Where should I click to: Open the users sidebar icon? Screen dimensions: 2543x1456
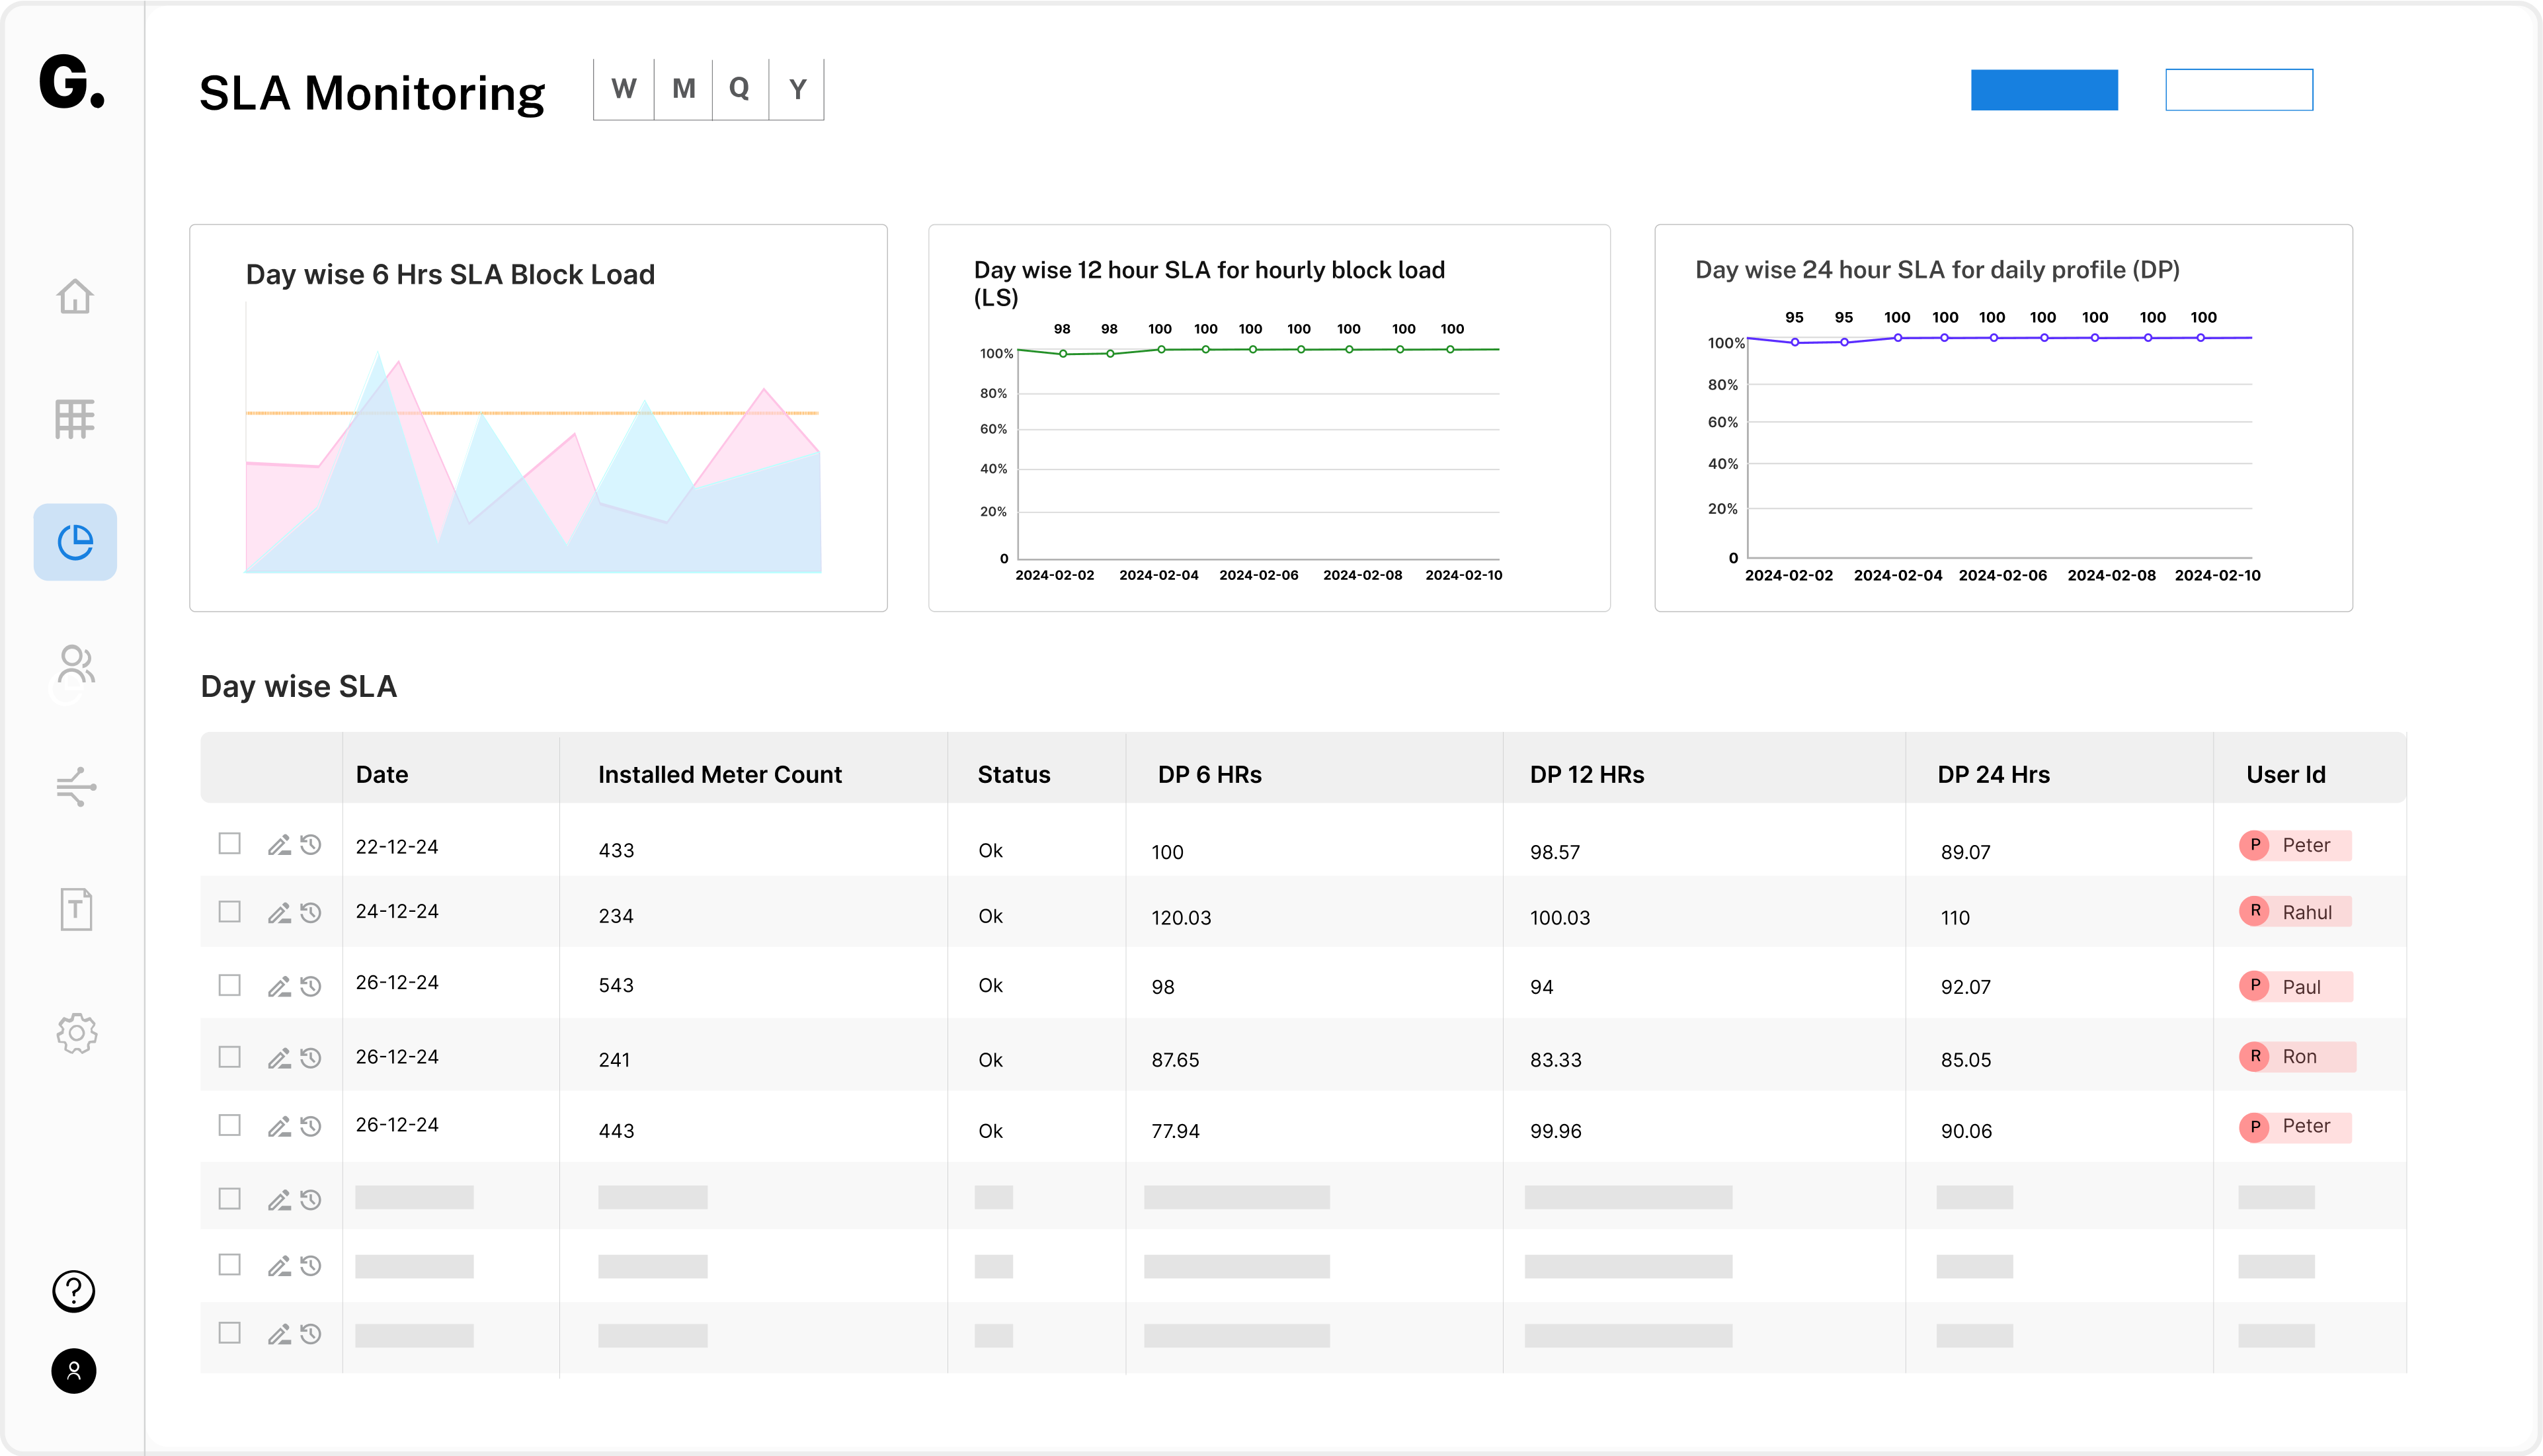pos(75,665)
